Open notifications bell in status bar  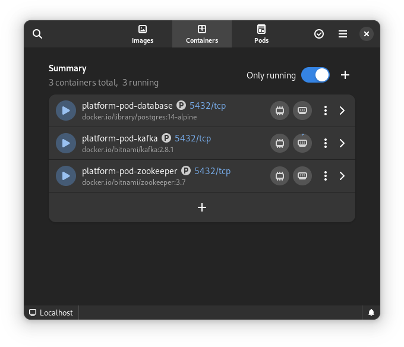tap(371, 313)
